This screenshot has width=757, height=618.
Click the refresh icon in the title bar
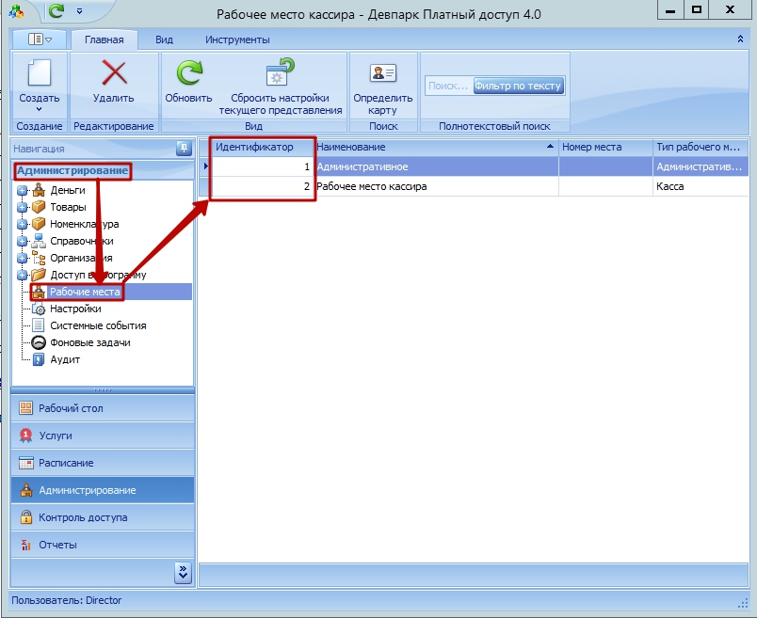(x=56, y=11)
